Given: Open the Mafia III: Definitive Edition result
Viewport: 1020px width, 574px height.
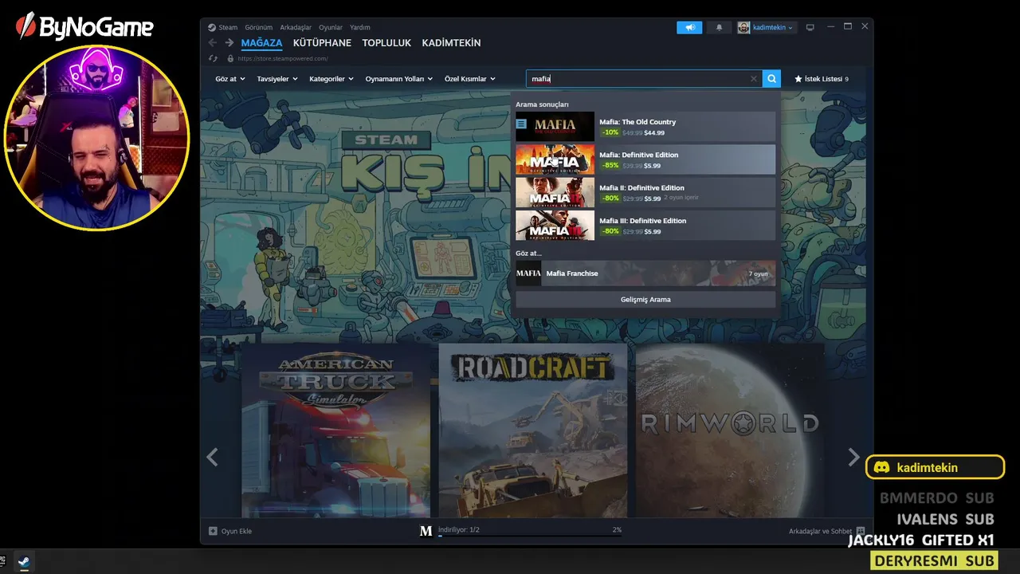Looking at the screenshot, I should [x=645, y=226].
